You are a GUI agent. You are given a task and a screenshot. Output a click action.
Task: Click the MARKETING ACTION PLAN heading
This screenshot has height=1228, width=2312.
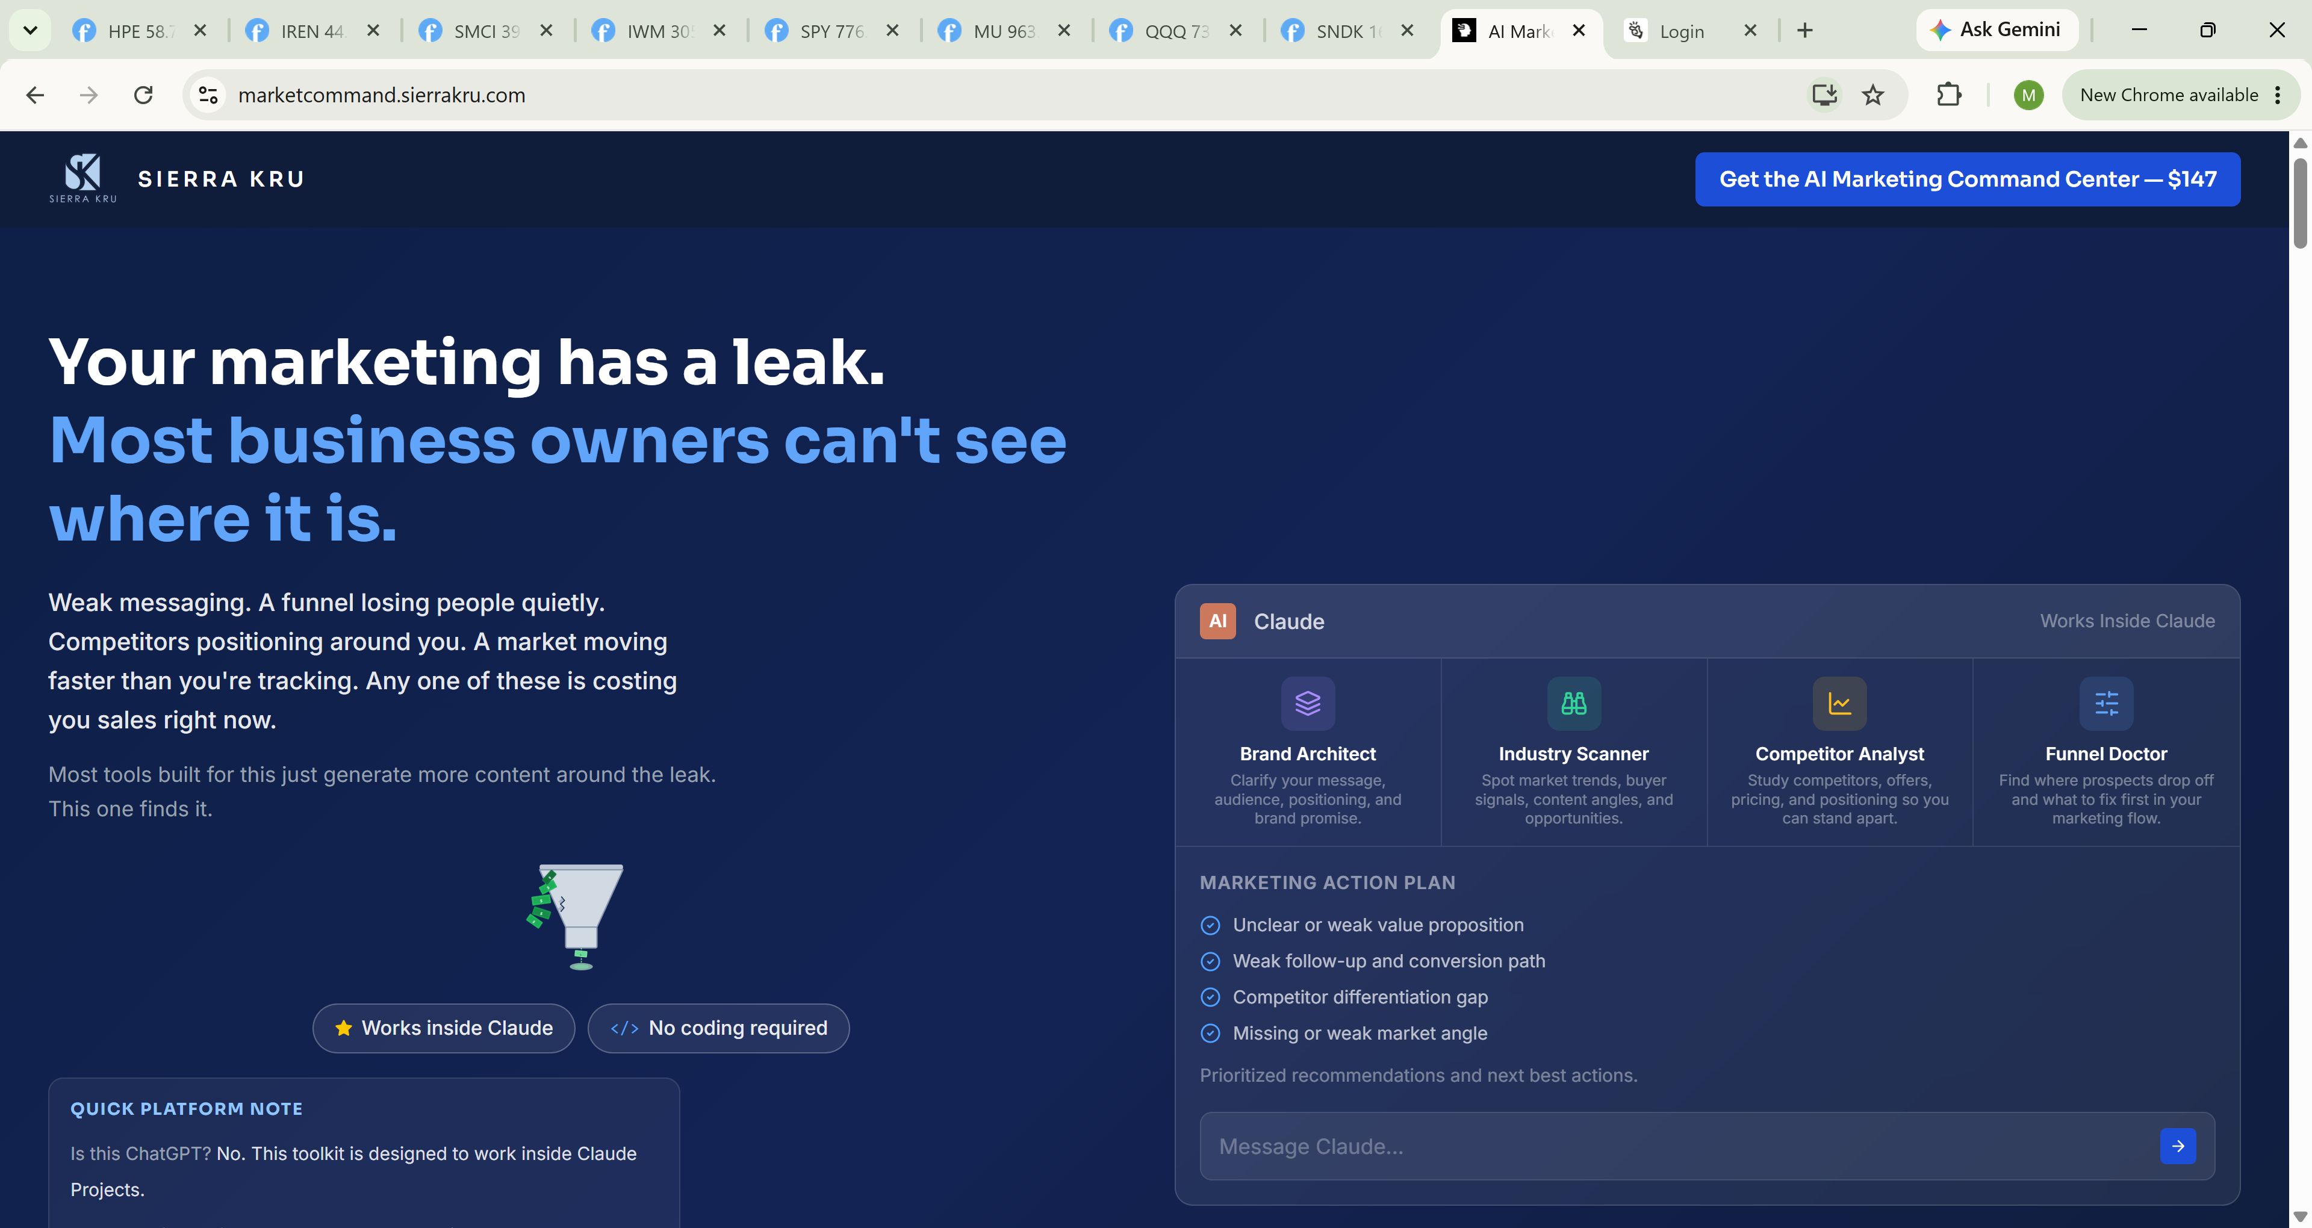click(1328, 882)
